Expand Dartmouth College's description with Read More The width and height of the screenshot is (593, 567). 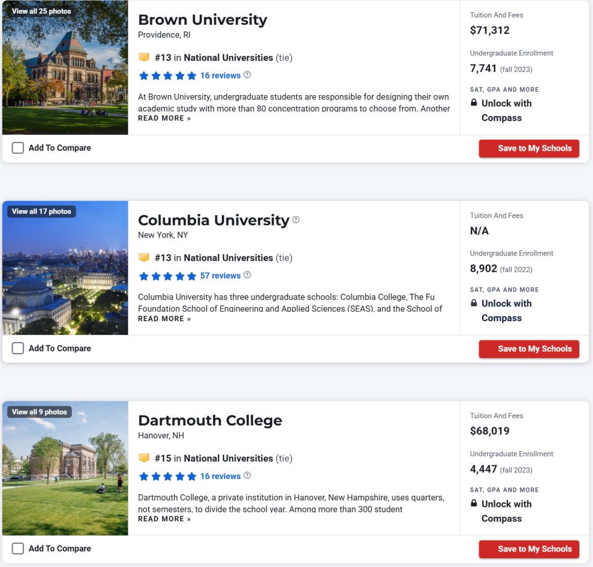click(x=164, y=519)
